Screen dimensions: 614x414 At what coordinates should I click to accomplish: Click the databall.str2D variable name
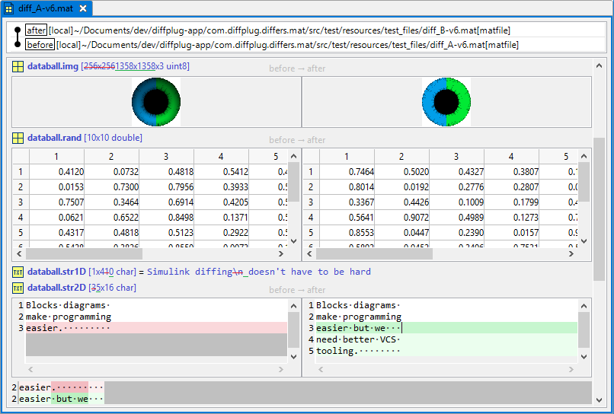[56, 288]
